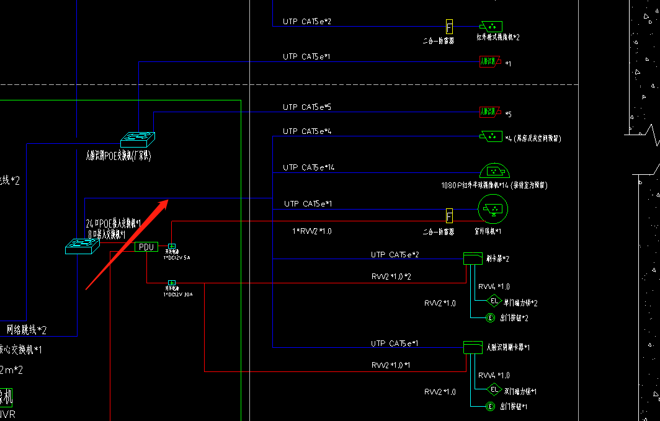Screen dimensions: 660x421
Task: Click the red face recognition camera marked *1
Action: click(490, 62)
